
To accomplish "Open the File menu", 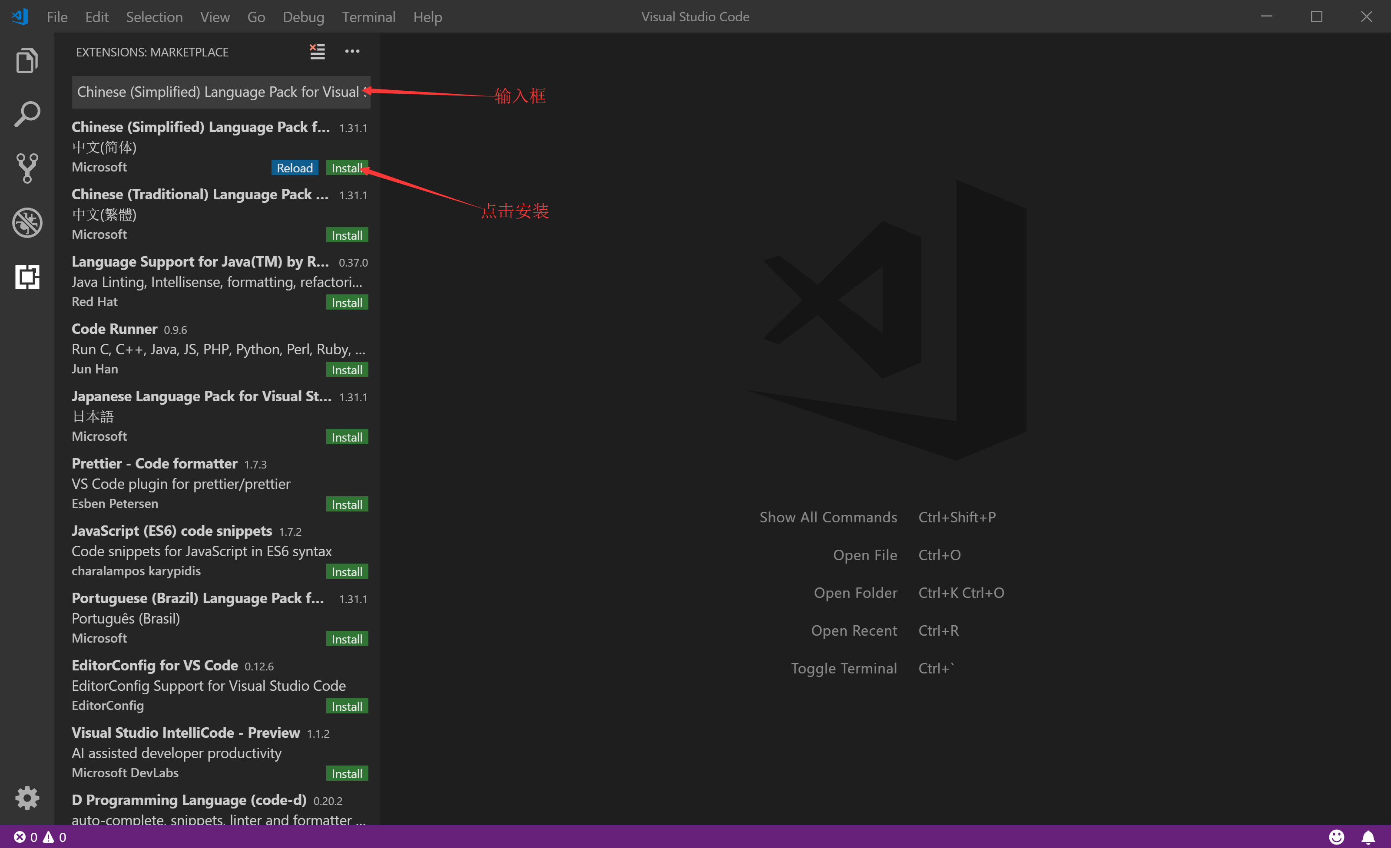I will 57,17.
